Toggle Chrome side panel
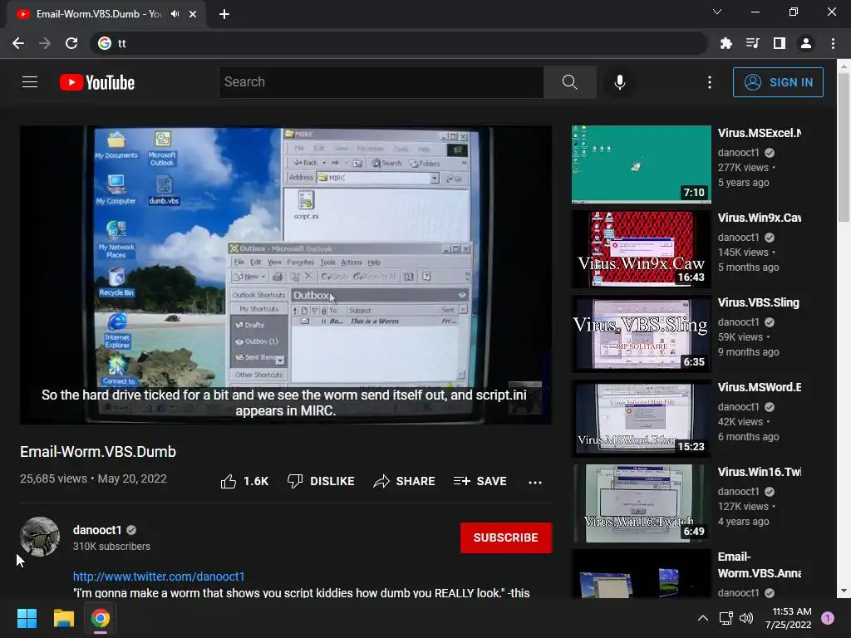The width and height of the screenshot is (851, 638). click(780, 43)
